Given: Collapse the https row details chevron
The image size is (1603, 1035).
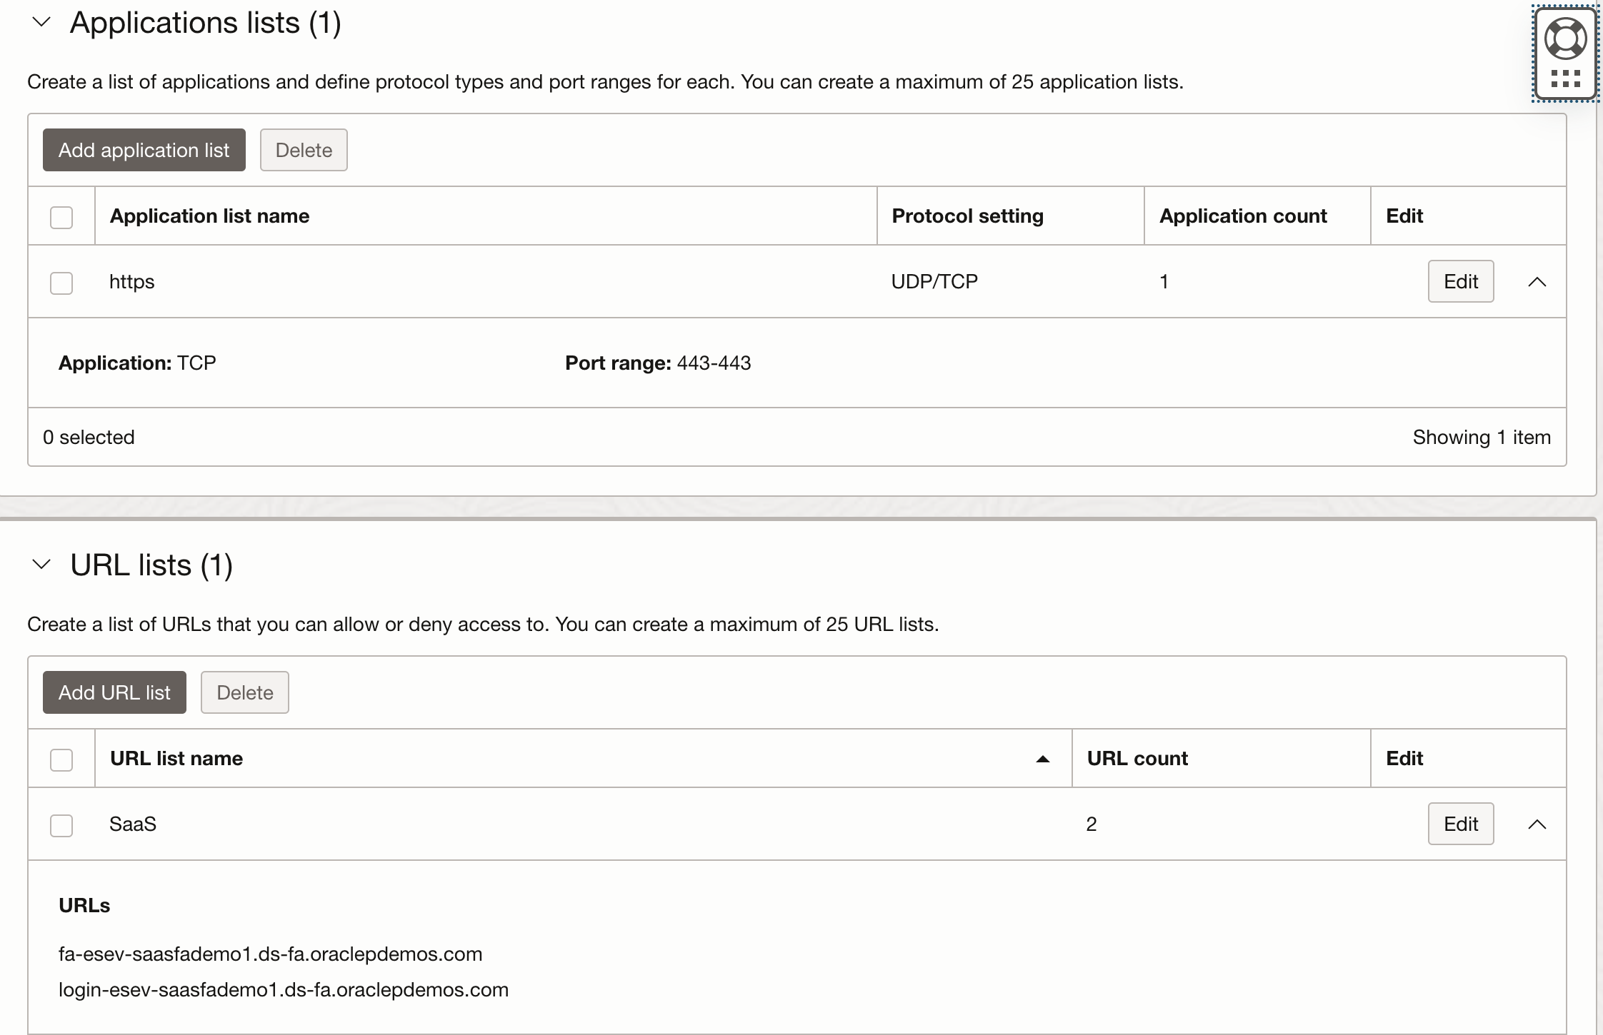Looking at the screenshot, I should [x=1537, y=281].
